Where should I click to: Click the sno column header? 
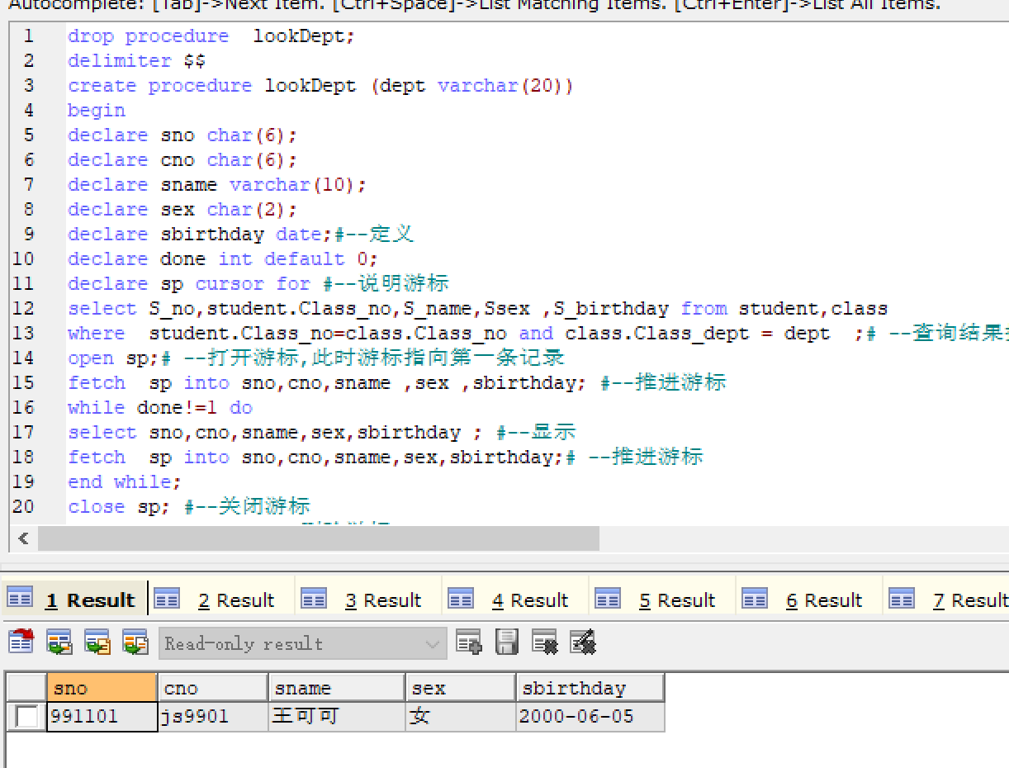[x=102, y=688]
